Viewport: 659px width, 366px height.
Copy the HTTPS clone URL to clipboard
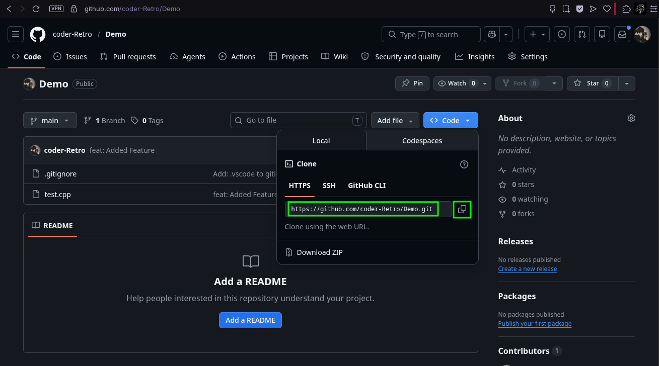462,209
